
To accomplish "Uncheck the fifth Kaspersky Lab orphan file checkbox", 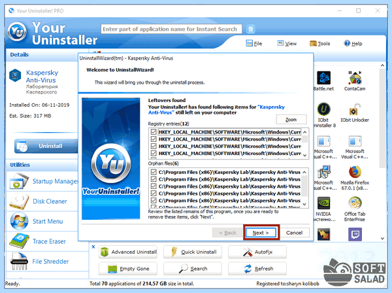I will tap(154, 200).
